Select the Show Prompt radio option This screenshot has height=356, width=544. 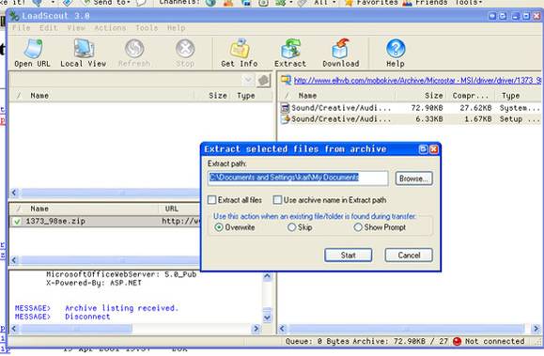(358, 227)
